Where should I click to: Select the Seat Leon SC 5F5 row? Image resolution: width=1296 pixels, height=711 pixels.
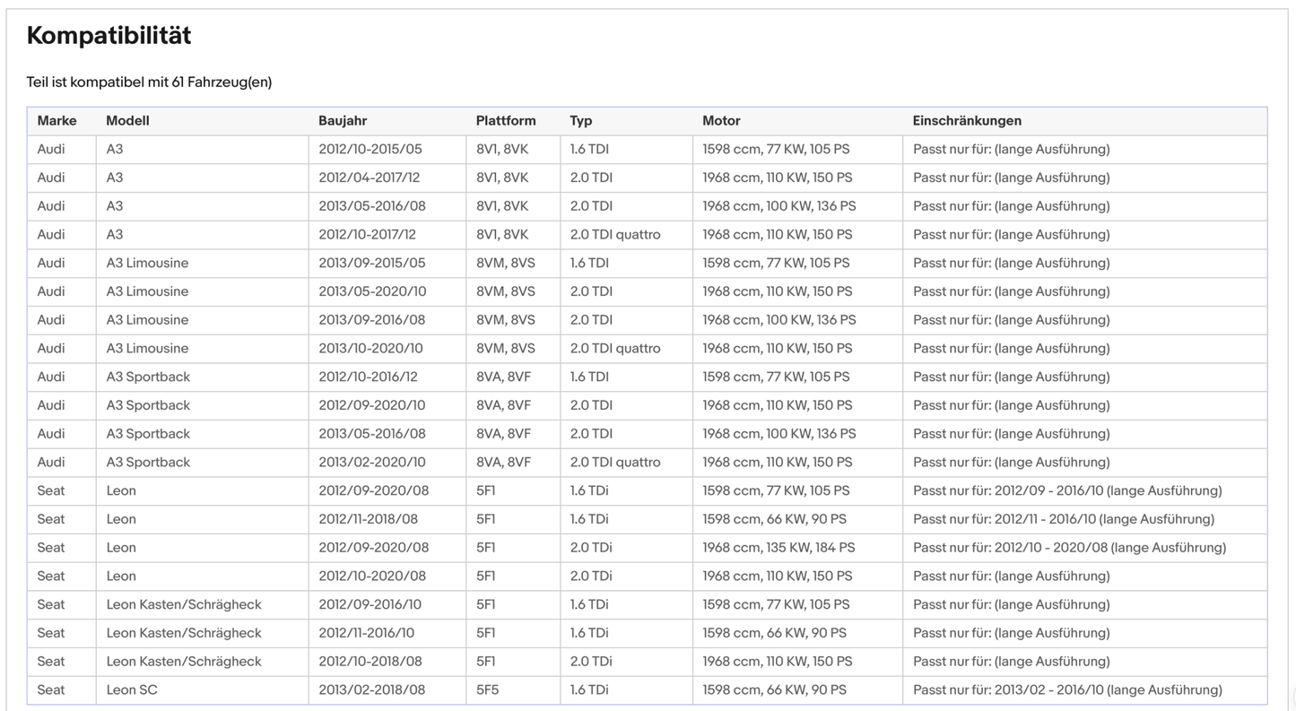[647, 690]
